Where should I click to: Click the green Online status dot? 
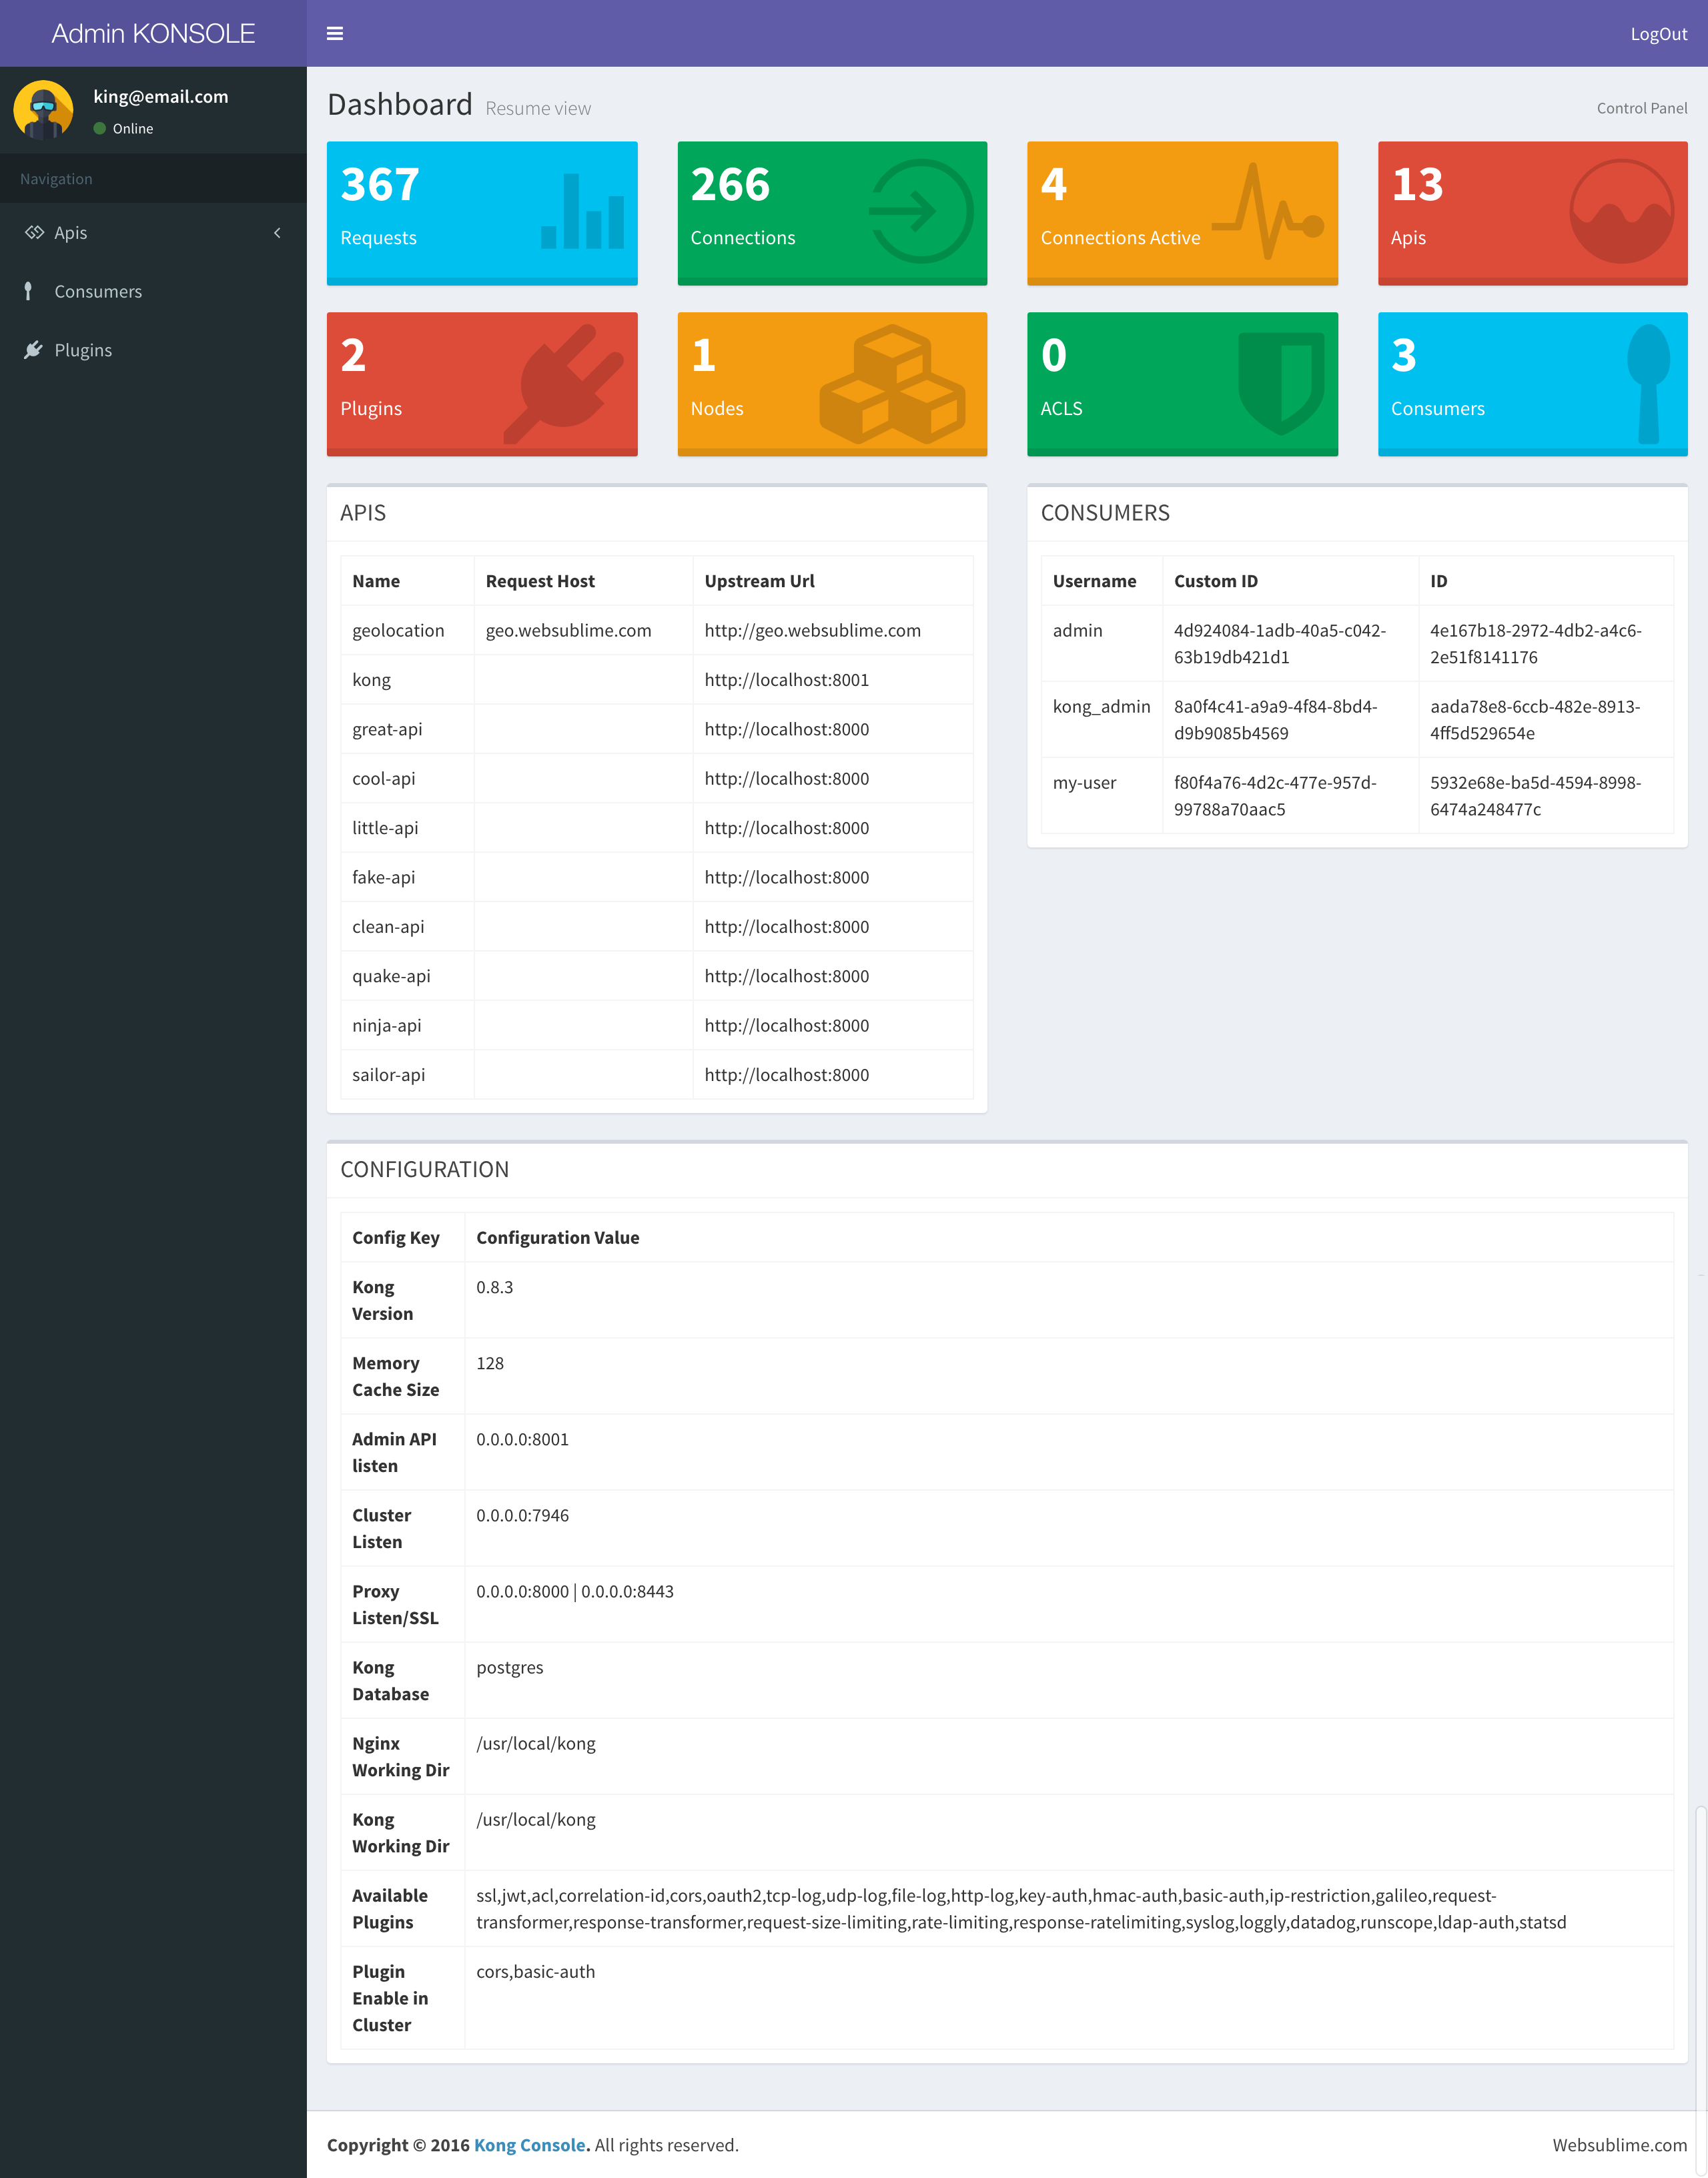(x=100, y=128)
